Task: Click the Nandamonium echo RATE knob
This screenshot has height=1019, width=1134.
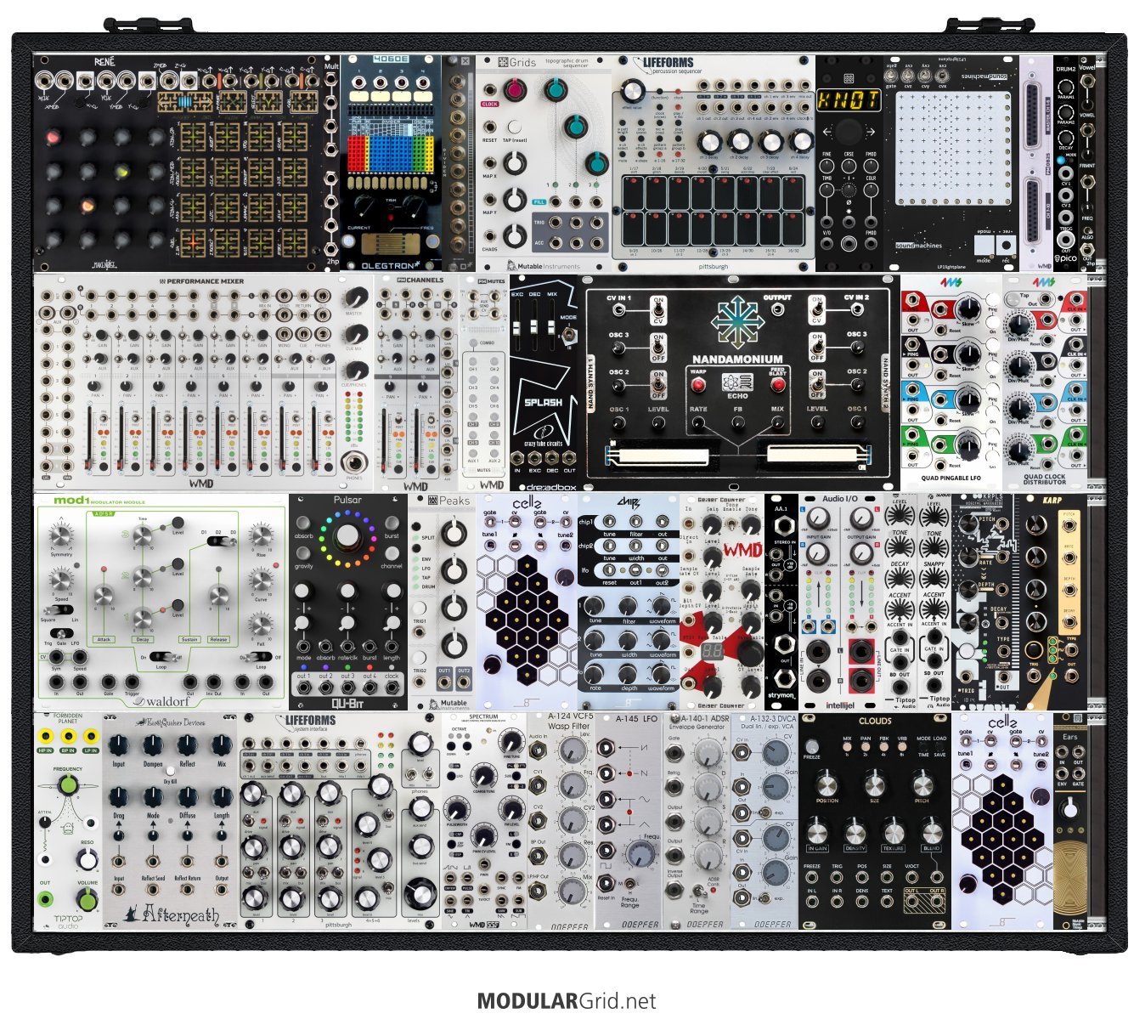Action: (699, 422)
